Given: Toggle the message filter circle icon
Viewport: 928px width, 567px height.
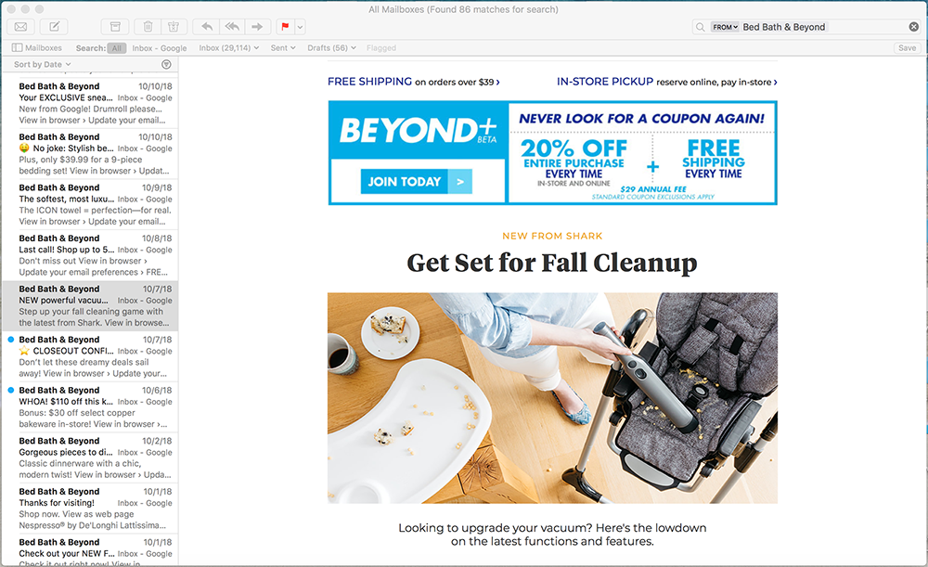Looking at the screenshot, I should 166,64.
